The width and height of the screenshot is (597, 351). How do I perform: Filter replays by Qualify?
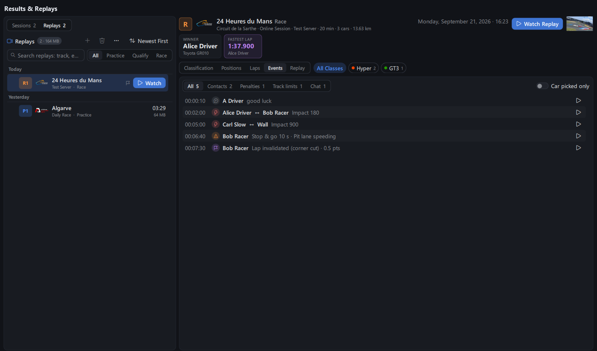[140, 56]
